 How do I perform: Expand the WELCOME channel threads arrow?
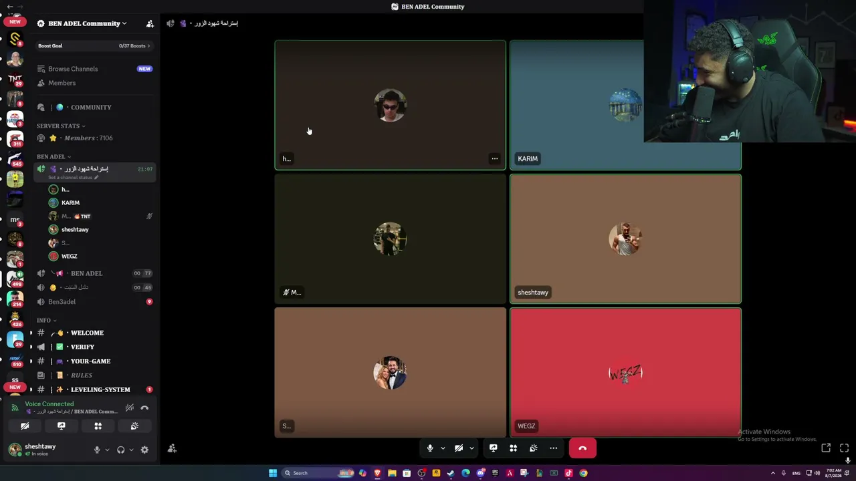[31, 333]
